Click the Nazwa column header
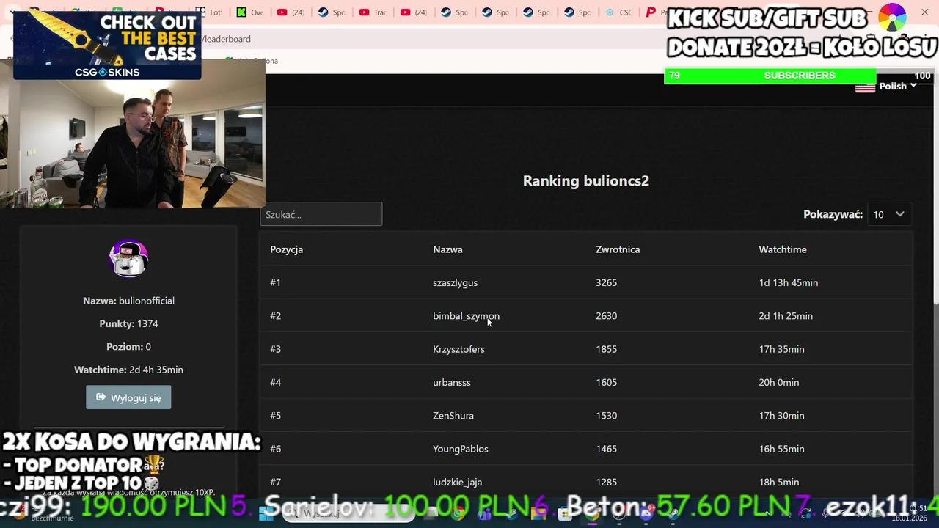939x528 pixels. [x=447, y=249]
